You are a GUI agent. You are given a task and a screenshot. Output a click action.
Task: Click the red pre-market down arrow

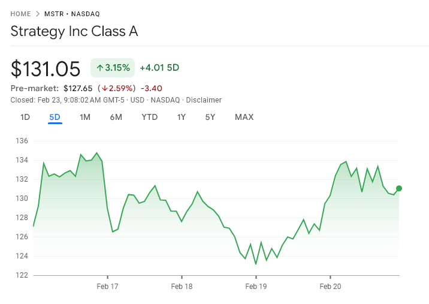[x=104, y=89]
